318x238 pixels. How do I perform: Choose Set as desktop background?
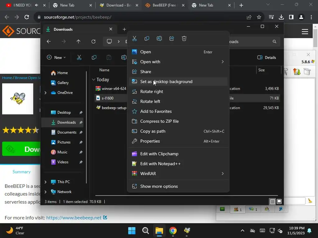click(x=178, y=82)
